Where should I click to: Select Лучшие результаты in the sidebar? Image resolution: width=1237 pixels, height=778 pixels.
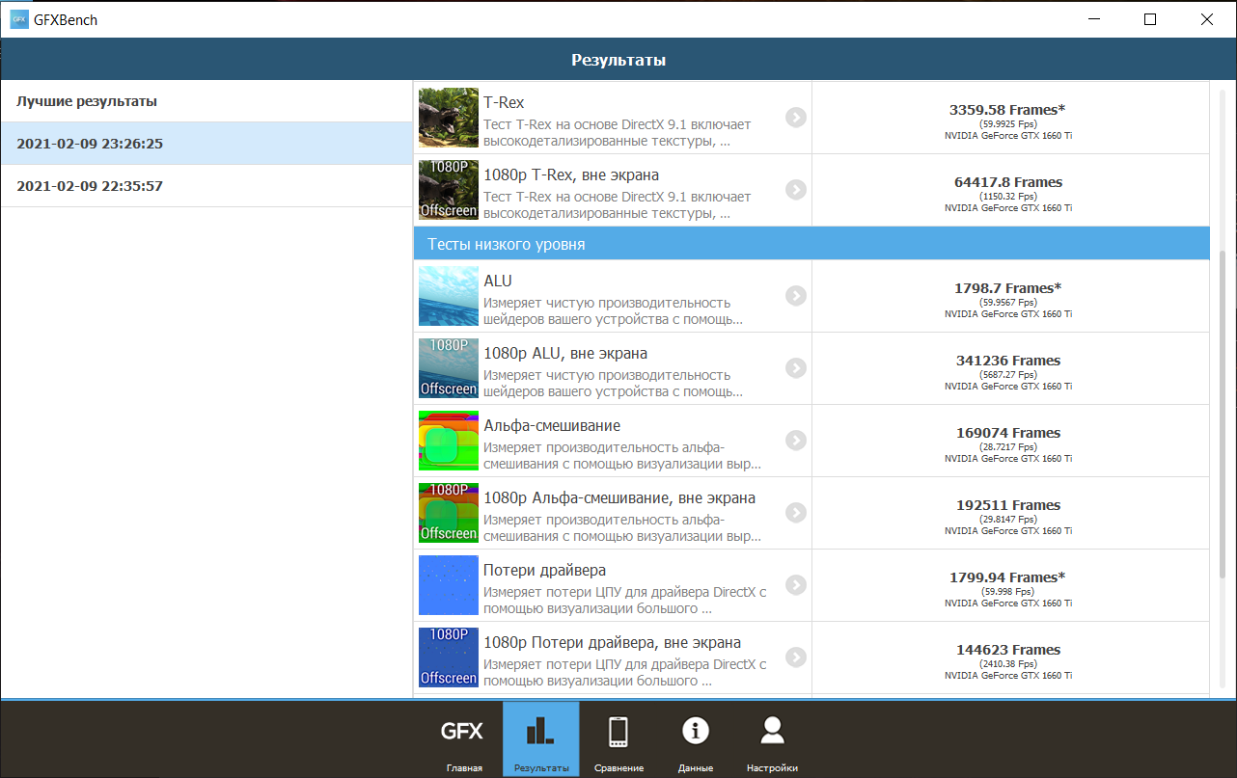[206, 101]
